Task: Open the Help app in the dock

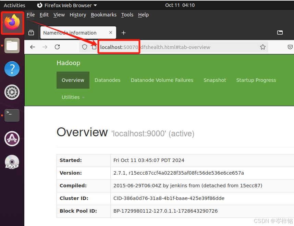Action: click(12, 69)
